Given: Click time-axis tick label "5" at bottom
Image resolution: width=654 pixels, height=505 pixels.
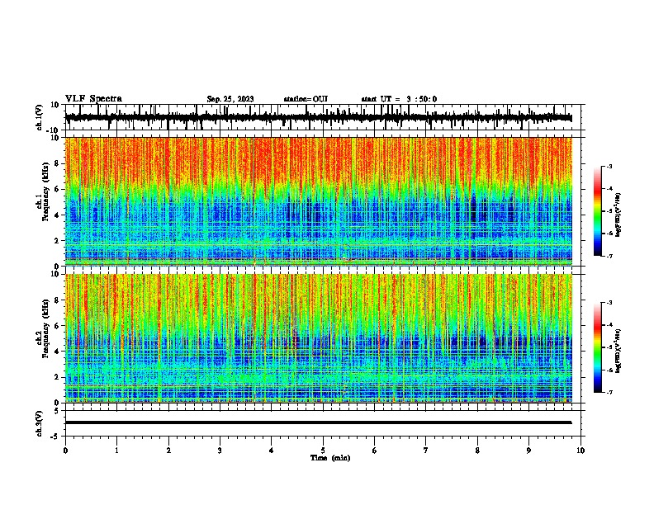Looking at the screenshot, I should click(x=323, y=451).
